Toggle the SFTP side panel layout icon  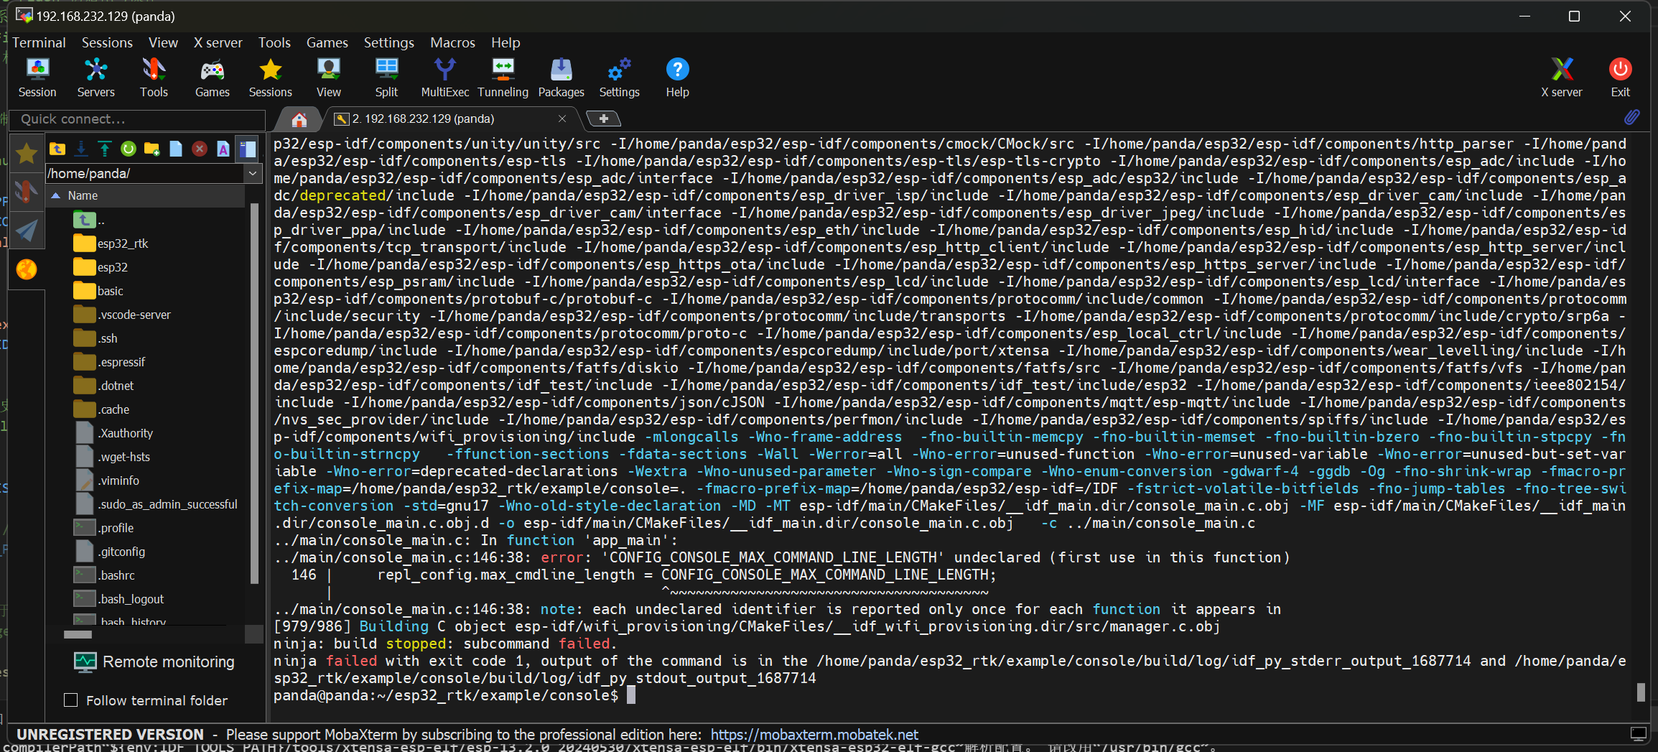pyautogui.click(x=248, y=149)
